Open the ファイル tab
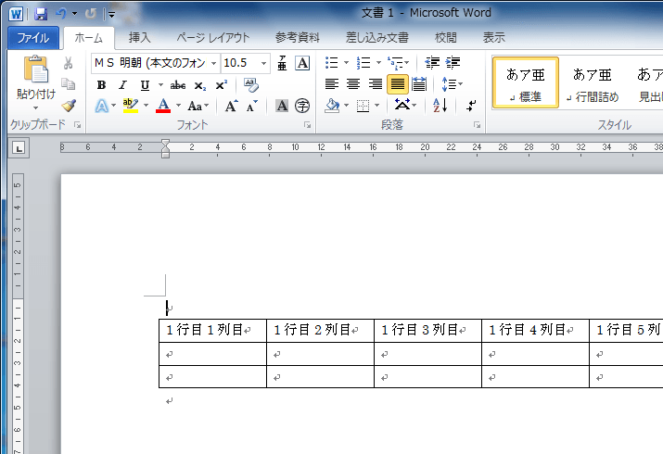Viewport: 663px width, 454px height. click(x=33, y=38)
